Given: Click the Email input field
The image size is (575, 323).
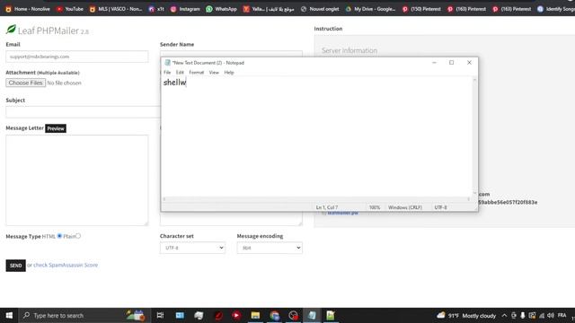Looking at the screenshot, I should 77,57.
